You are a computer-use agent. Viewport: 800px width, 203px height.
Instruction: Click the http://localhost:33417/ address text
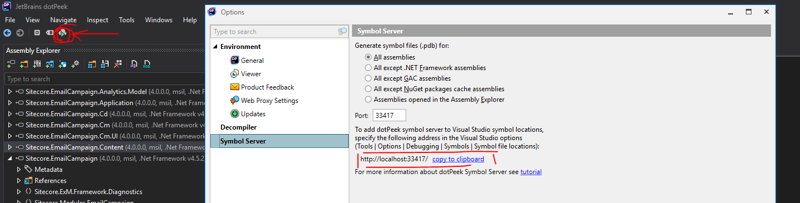tap(394, 159)
